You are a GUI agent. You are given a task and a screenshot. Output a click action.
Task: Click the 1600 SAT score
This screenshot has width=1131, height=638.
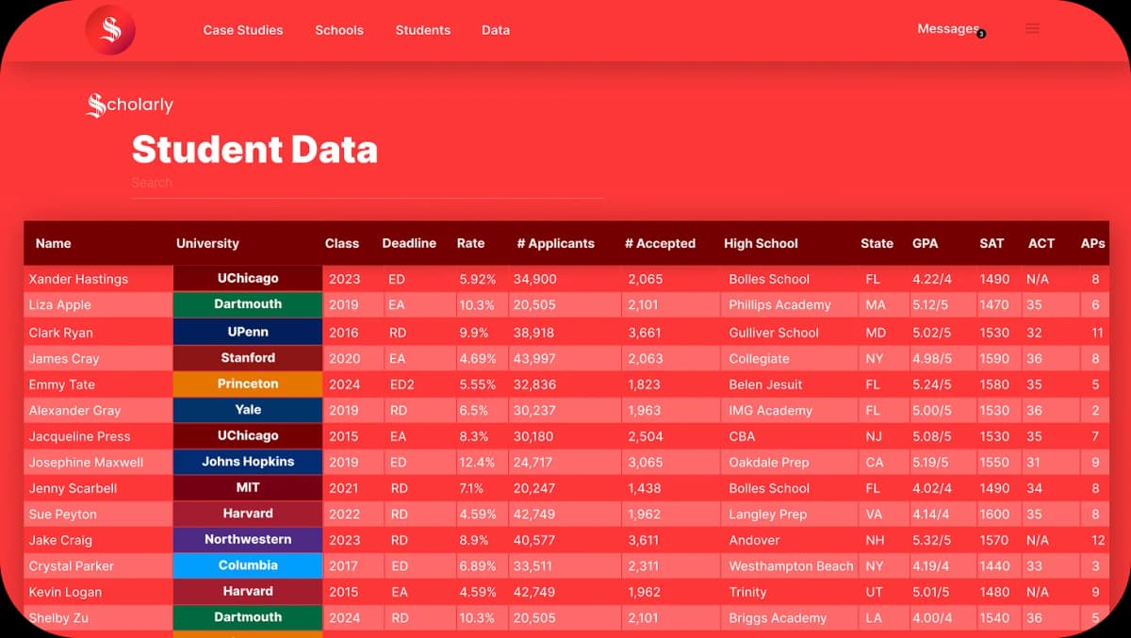click(994, 515)
